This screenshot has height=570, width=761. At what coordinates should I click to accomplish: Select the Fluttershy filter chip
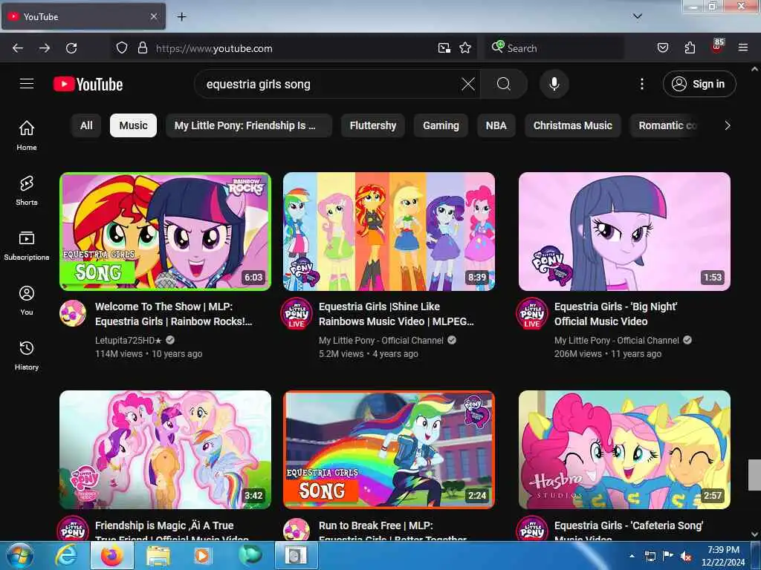click(x=373, y=125)
